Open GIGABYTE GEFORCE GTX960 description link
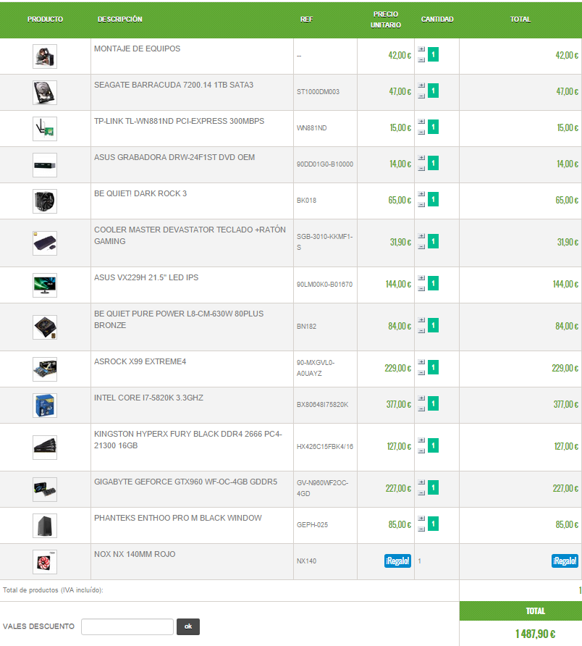582x646 pixels. [186, 482]
